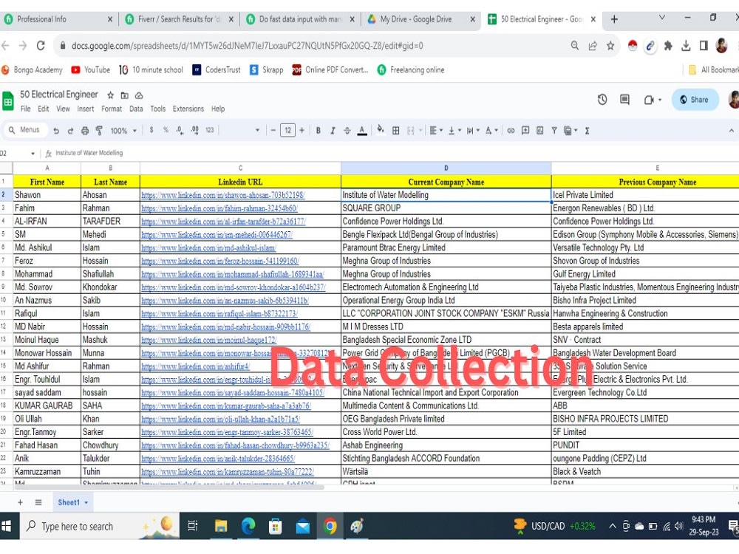Open Online PDF Convert bookmark

tap(330, 70)
